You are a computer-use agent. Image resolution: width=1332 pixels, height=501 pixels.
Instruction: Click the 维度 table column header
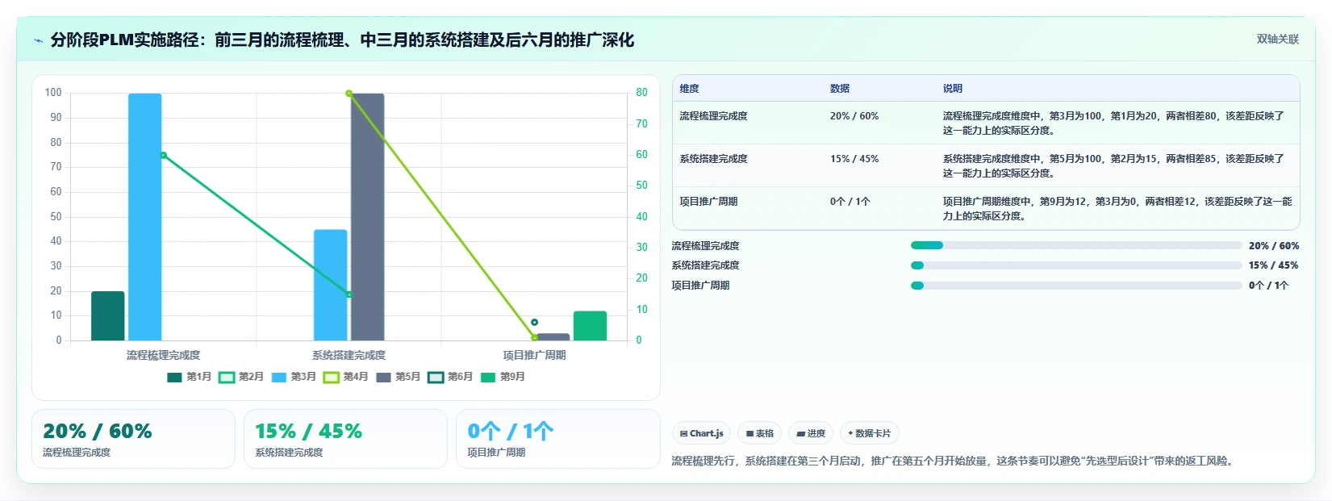(x=689, y=89)
